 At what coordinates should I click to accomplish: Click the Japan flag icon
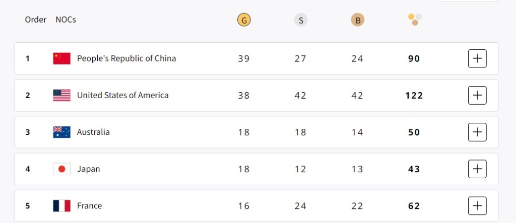tap(61, 169)
